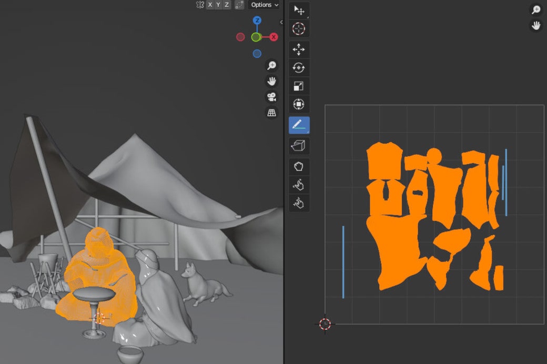The image size is (547, 364).
Task: Select the Scale tool
Action: 299,85
